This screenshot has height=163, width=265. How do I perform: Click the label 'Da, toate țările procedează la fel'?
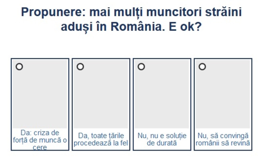tap(101, 139)
